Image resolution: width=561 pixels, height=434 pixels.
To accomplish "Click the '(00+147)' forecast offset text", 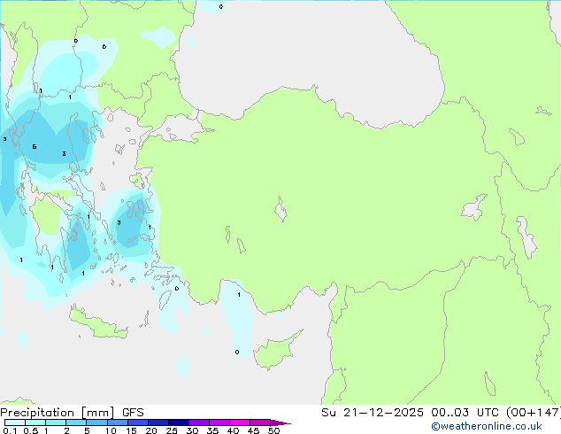I will (534, 413).
